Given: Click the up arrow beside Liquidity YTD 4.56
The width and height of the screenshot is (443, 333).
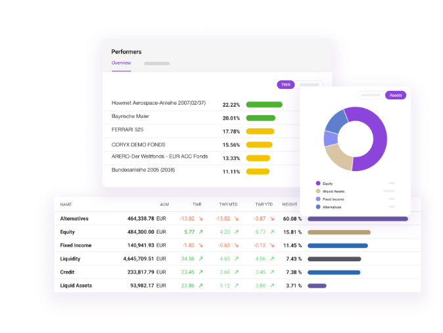Looking at the screenshot, I should click(272, 259).
